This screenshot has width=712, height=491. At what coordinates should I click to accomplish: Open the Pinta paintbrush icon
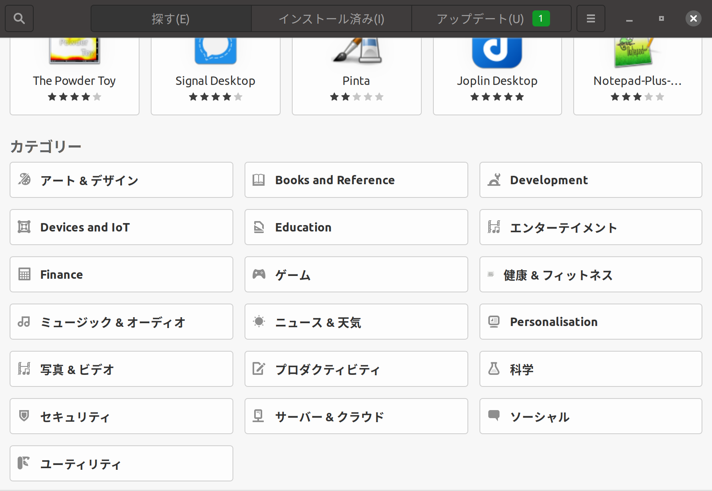[357, 51]
